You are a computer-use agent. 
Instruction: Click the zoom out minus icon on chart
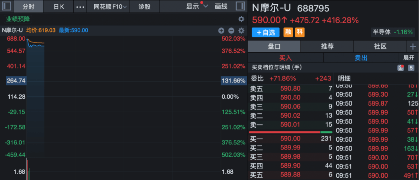(x=231, y=31)
